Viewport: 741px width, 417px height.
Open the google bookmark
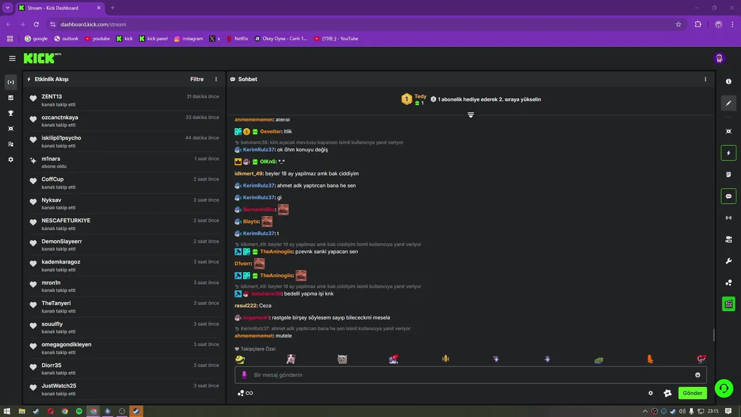tap(36, 39)
